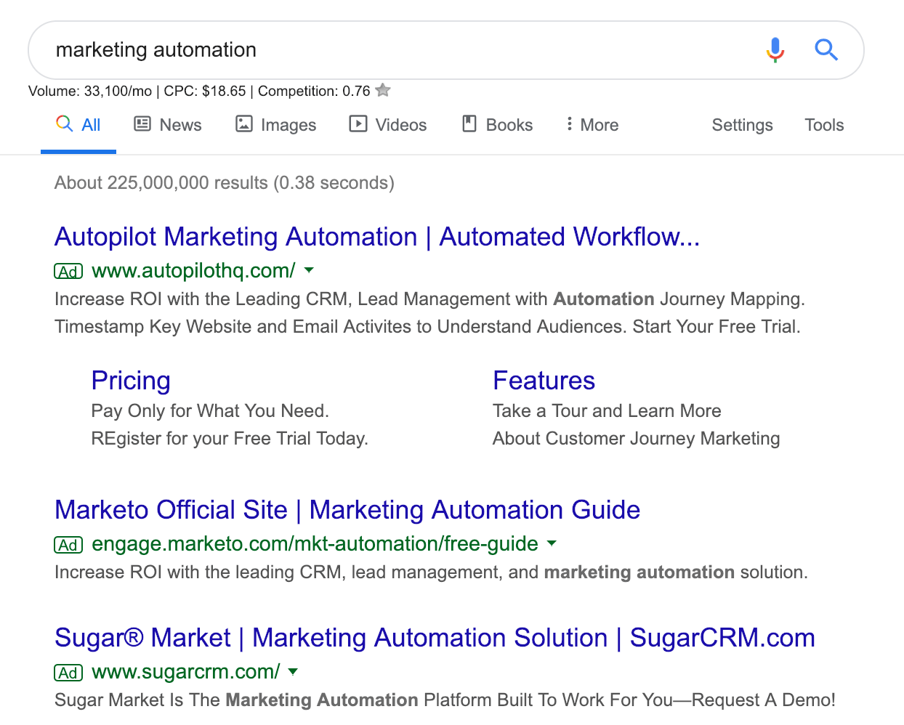This screenshot has height=725, width=904.
Task: Switch to the Images tab
Action: pos(276,125)
